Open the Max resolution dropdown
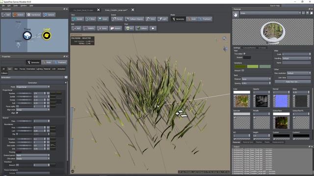 pyautogui.click(x=299, y=73)
